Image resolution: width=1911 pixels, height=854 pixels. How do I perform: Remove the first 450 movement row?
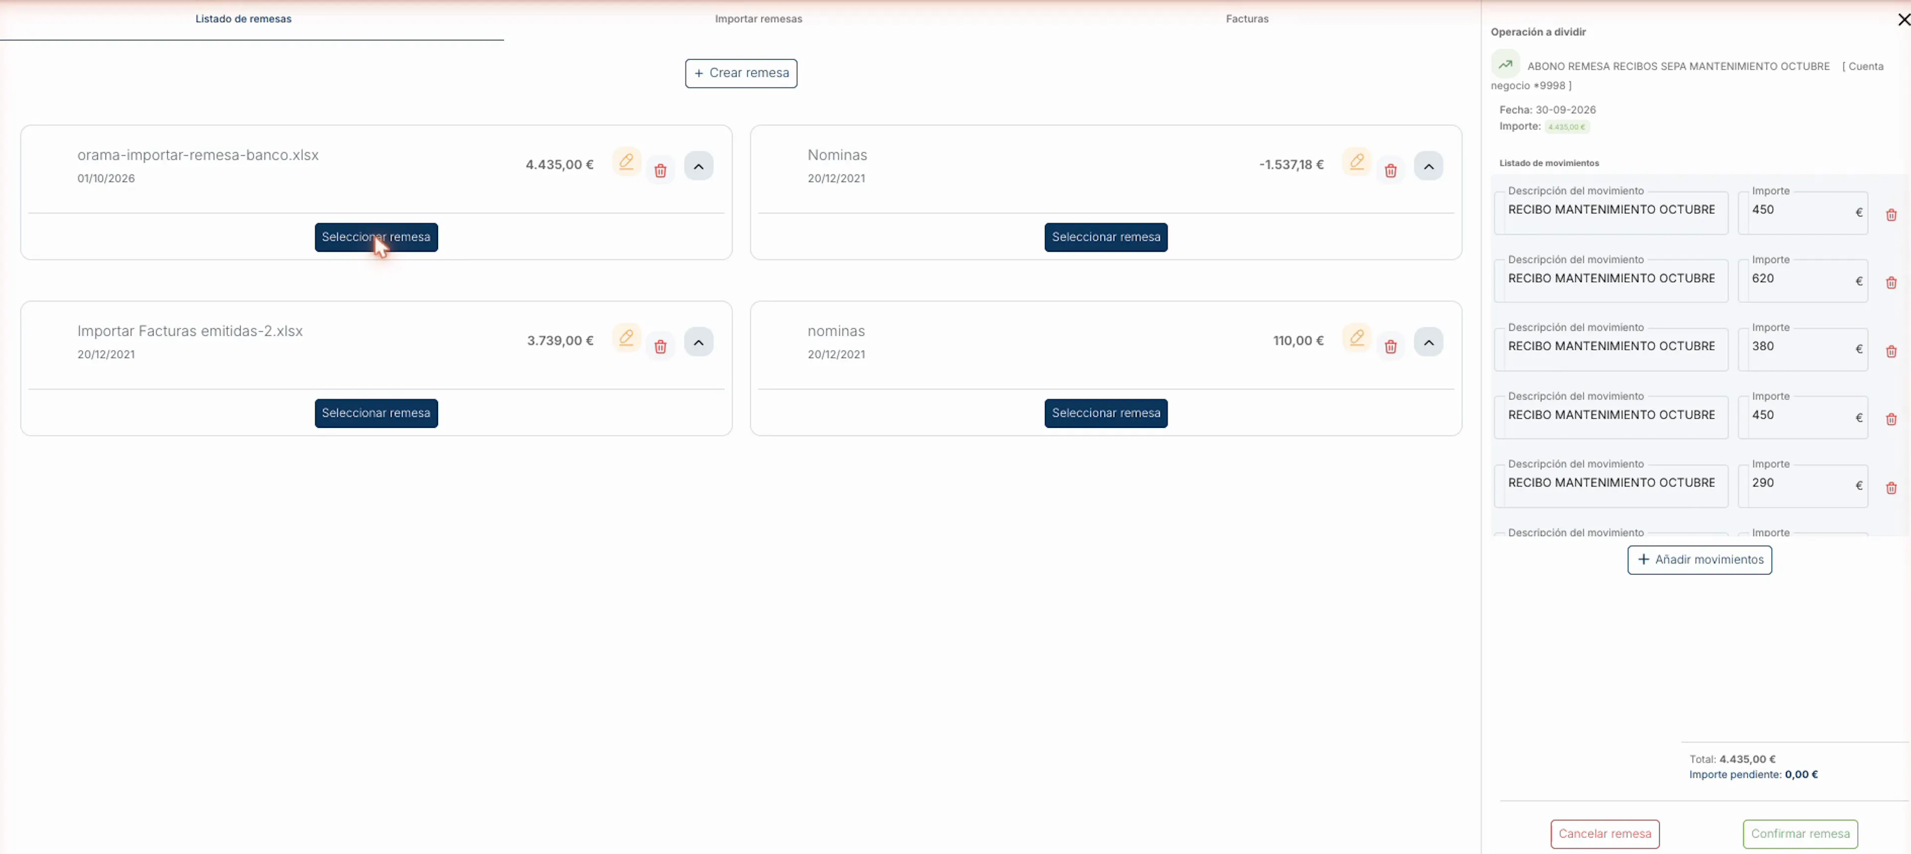pos(1891,215)
